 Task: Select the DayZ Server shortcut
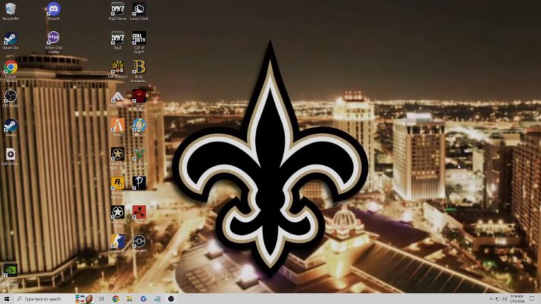coord(117,9)
